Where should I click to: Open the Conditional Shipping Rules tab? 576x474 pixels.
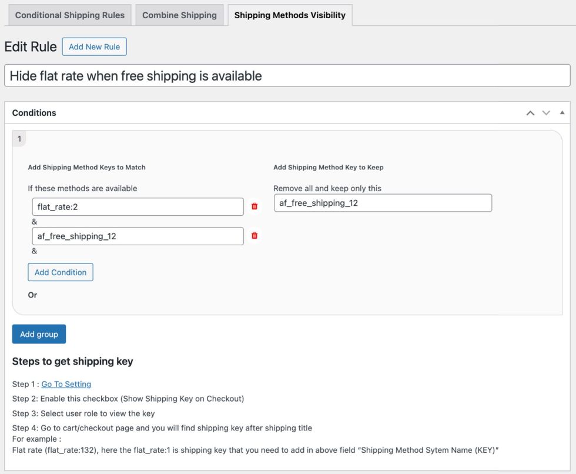70,15
